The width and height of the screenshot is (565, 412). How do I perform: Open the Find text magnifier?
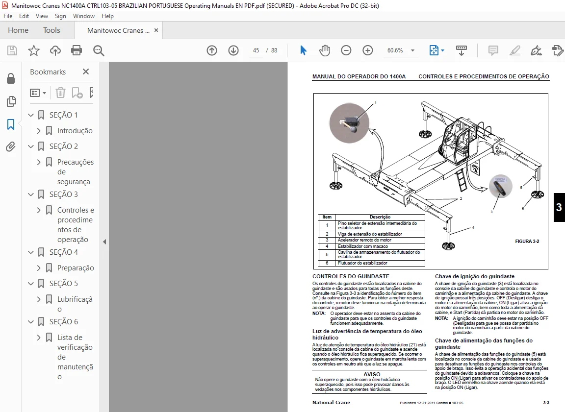click(x=99, y=50)
